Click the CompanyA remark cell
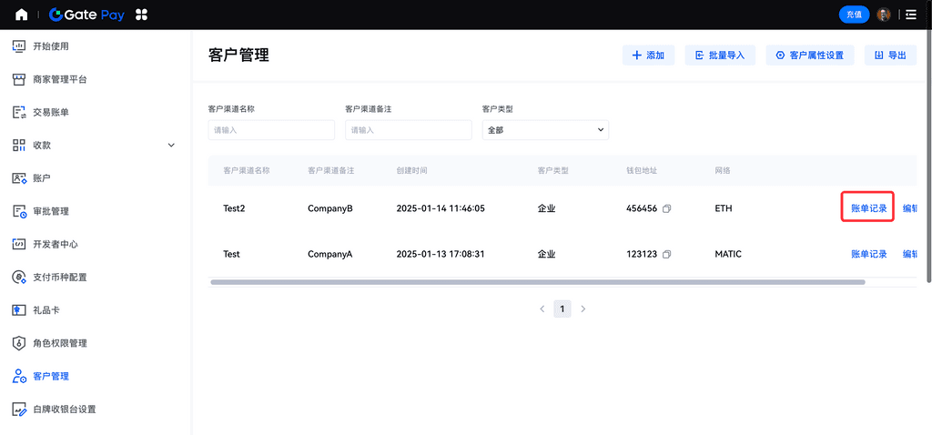The width and height of the screenshot is (932, 435). tap(329, 254)
